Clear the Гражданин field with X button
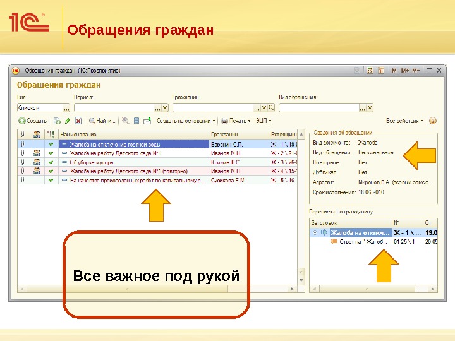Image resolution: width=455 pixels, height=341 pixels. pyautogui.click(x=264, y=108)
